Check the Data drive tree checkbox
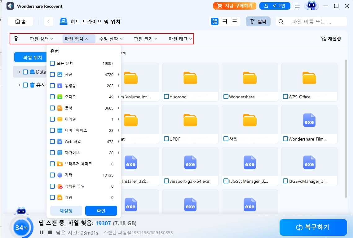Image resolution: width=353 pixels, height=238 pixels. [x=25, y=72]
